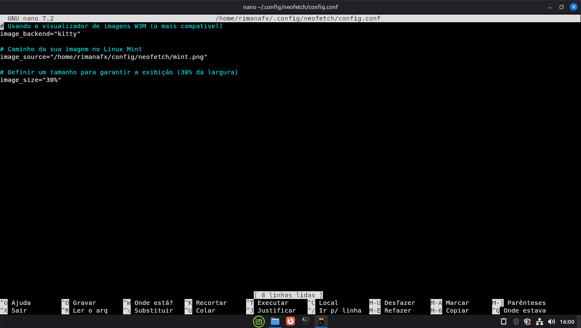Open the network connections tray icon
581x328 pixels.
coord(540,322)
